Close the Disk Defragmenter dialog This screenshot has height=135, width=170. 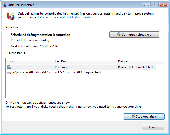point(153,127)
